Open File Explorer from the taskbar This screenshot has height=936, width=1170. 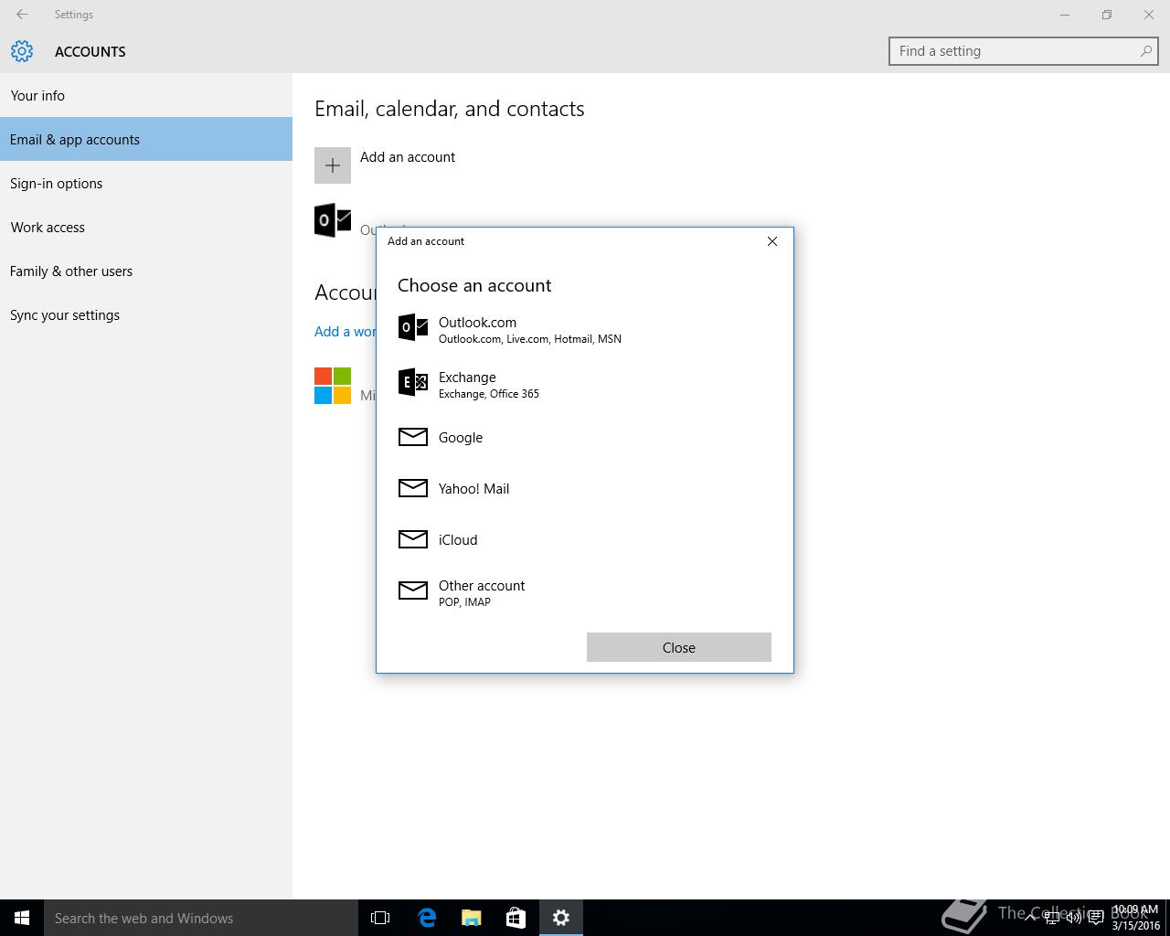pos(472,918)
